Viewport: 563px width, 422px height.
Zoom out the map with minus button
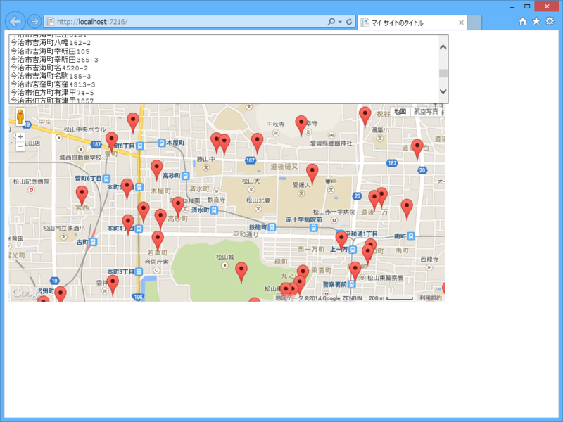tap(20, 146)
